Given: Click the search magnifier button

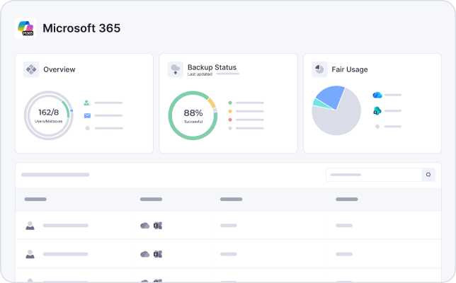Looking at the screenshot, I should pyautogui.click(x=428, y=175).
